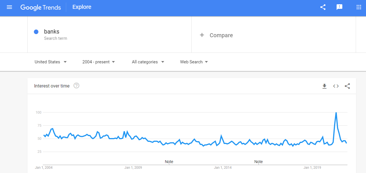This screenshot has width=366, height=173.
Task: Download the Interest over time CSV
Action: coord(324,86)
